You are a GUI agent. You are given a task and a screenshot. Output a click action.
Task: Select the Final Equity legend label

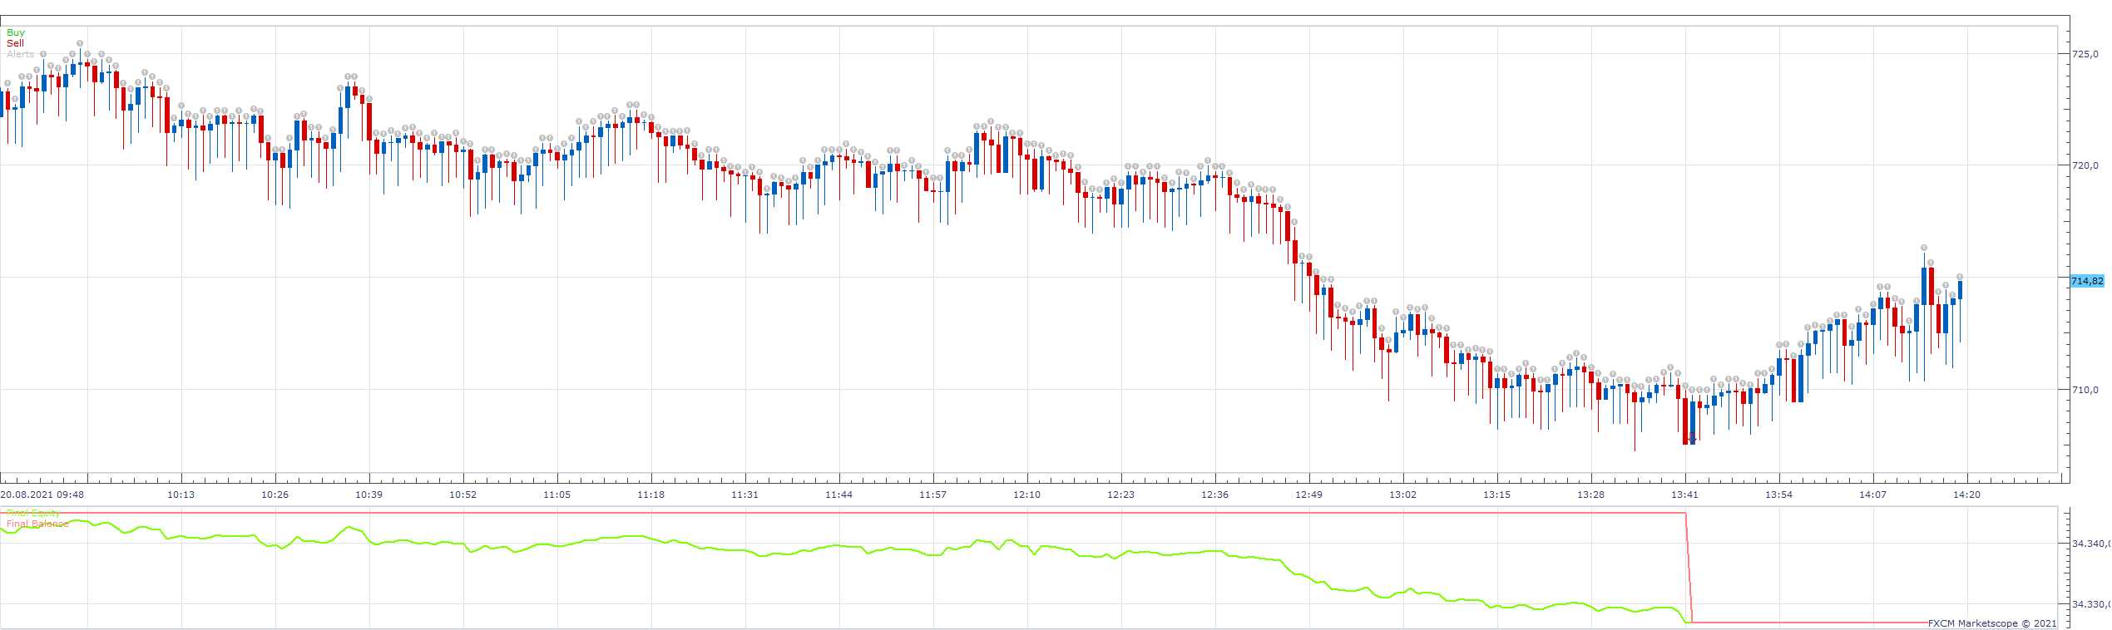pos(33,514)
